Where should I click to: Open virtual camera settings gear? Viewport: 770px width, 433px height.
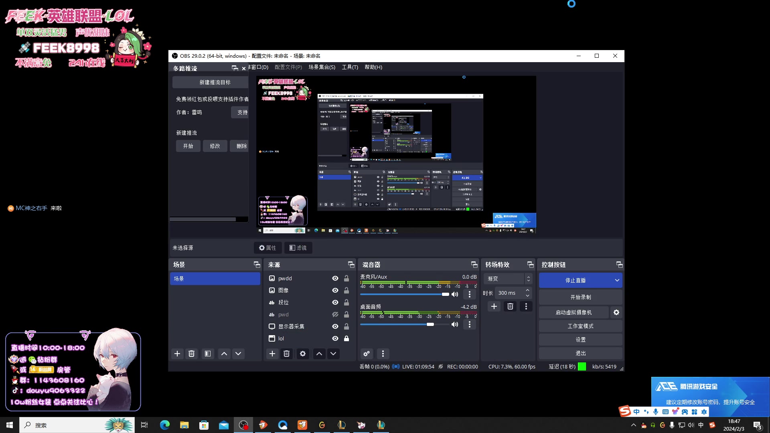pyautogui.click(x=616, y=312)
